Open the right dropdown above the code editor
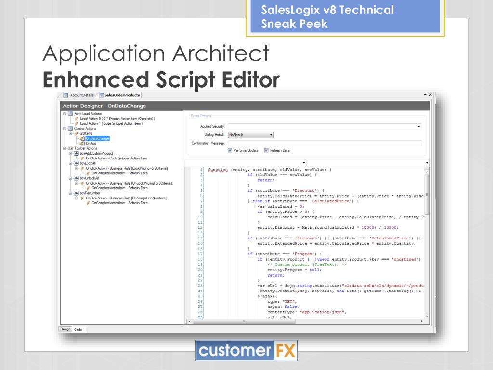 pyautogui.click(x=427, y=163)
